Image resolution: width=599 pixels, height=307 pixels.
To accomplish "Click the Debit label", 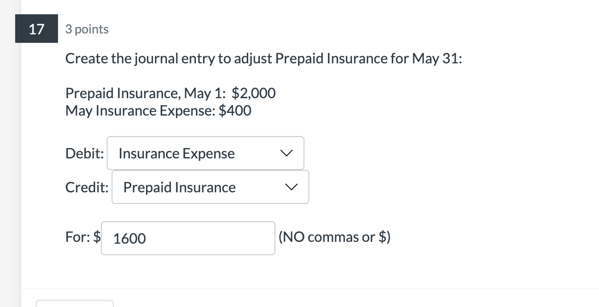I will point(84,153).
